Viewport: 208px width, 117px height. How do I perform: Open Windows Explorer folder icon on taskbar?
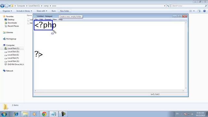tap(25, 114)
